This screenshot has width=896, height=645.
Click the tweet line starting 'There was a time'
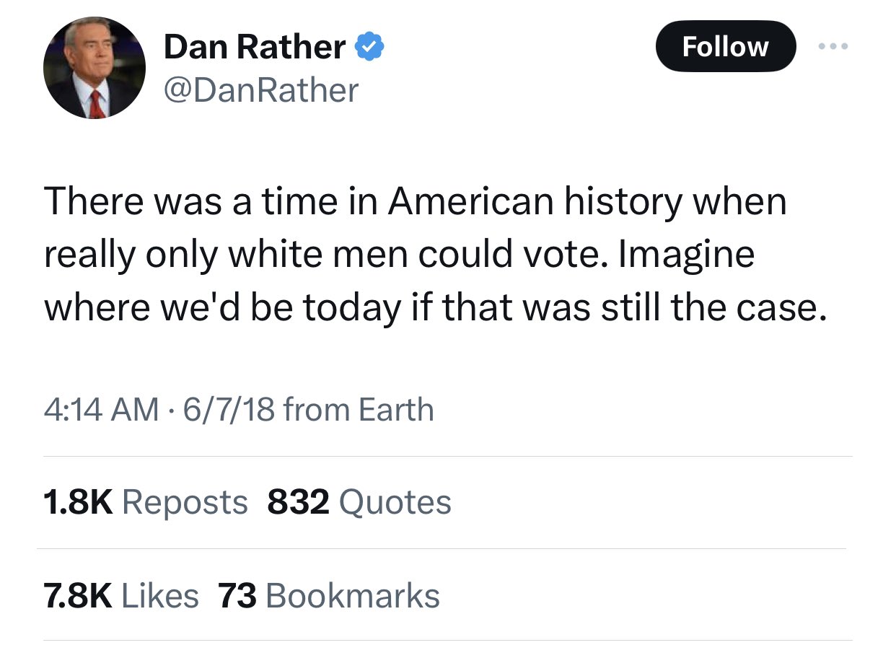coord(415,201)
